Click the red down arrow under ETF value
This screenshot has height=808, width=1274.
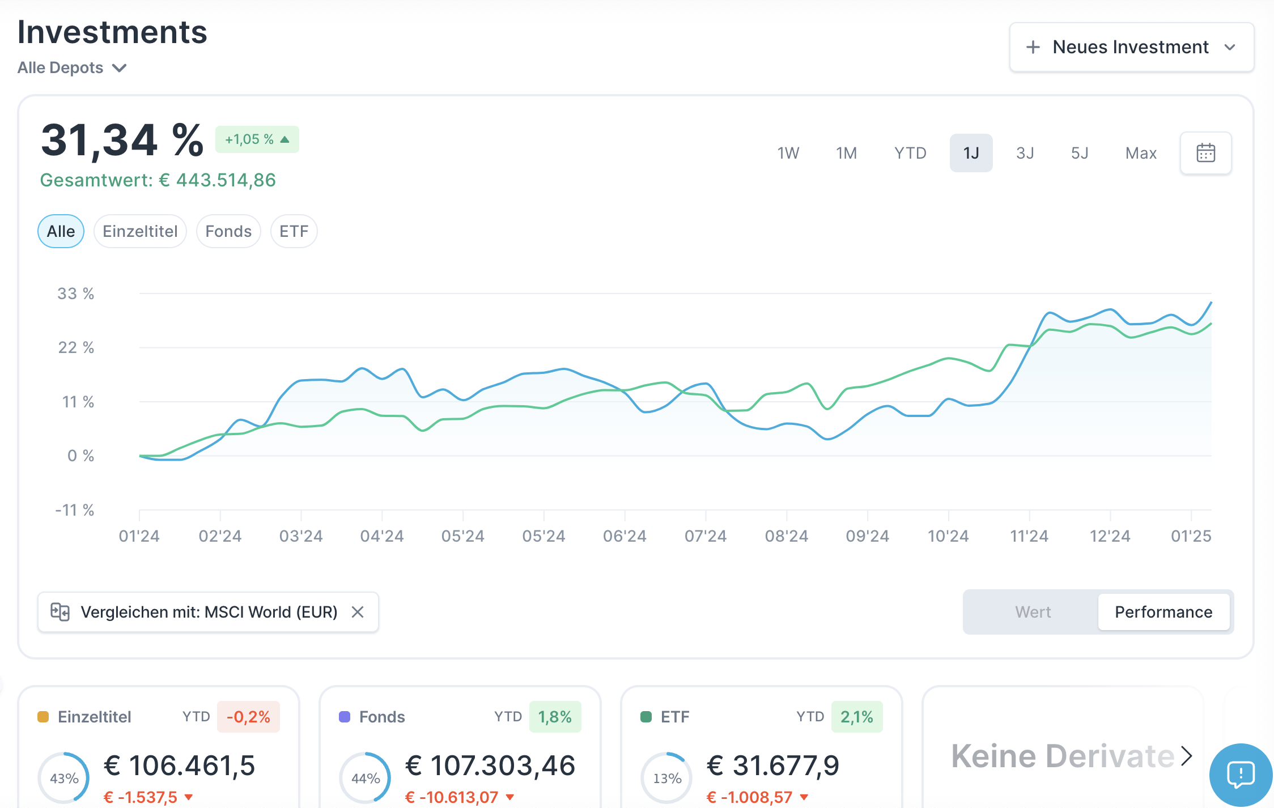tap(804, 797)
